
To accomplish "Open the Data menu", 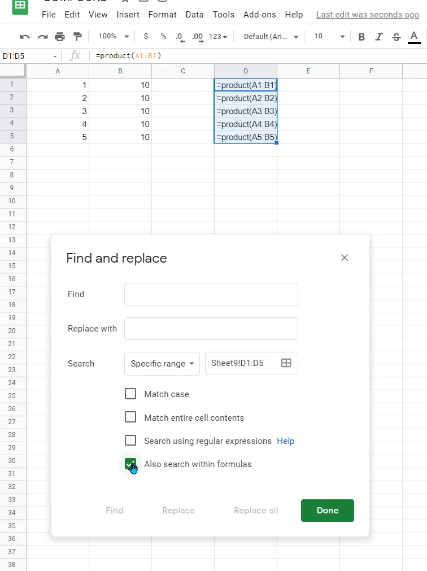I will (195, 15).
